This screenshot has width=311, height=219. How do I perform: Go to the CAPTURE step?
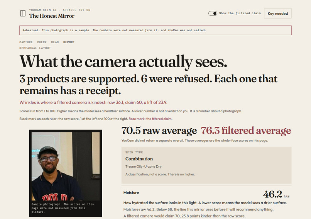point(26,42)
